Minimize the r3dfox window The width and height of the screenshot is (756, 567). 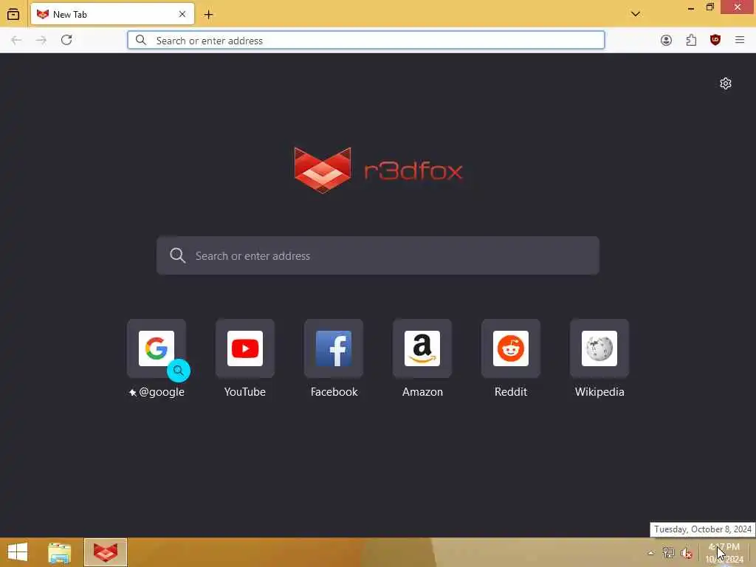coord(690,7)
